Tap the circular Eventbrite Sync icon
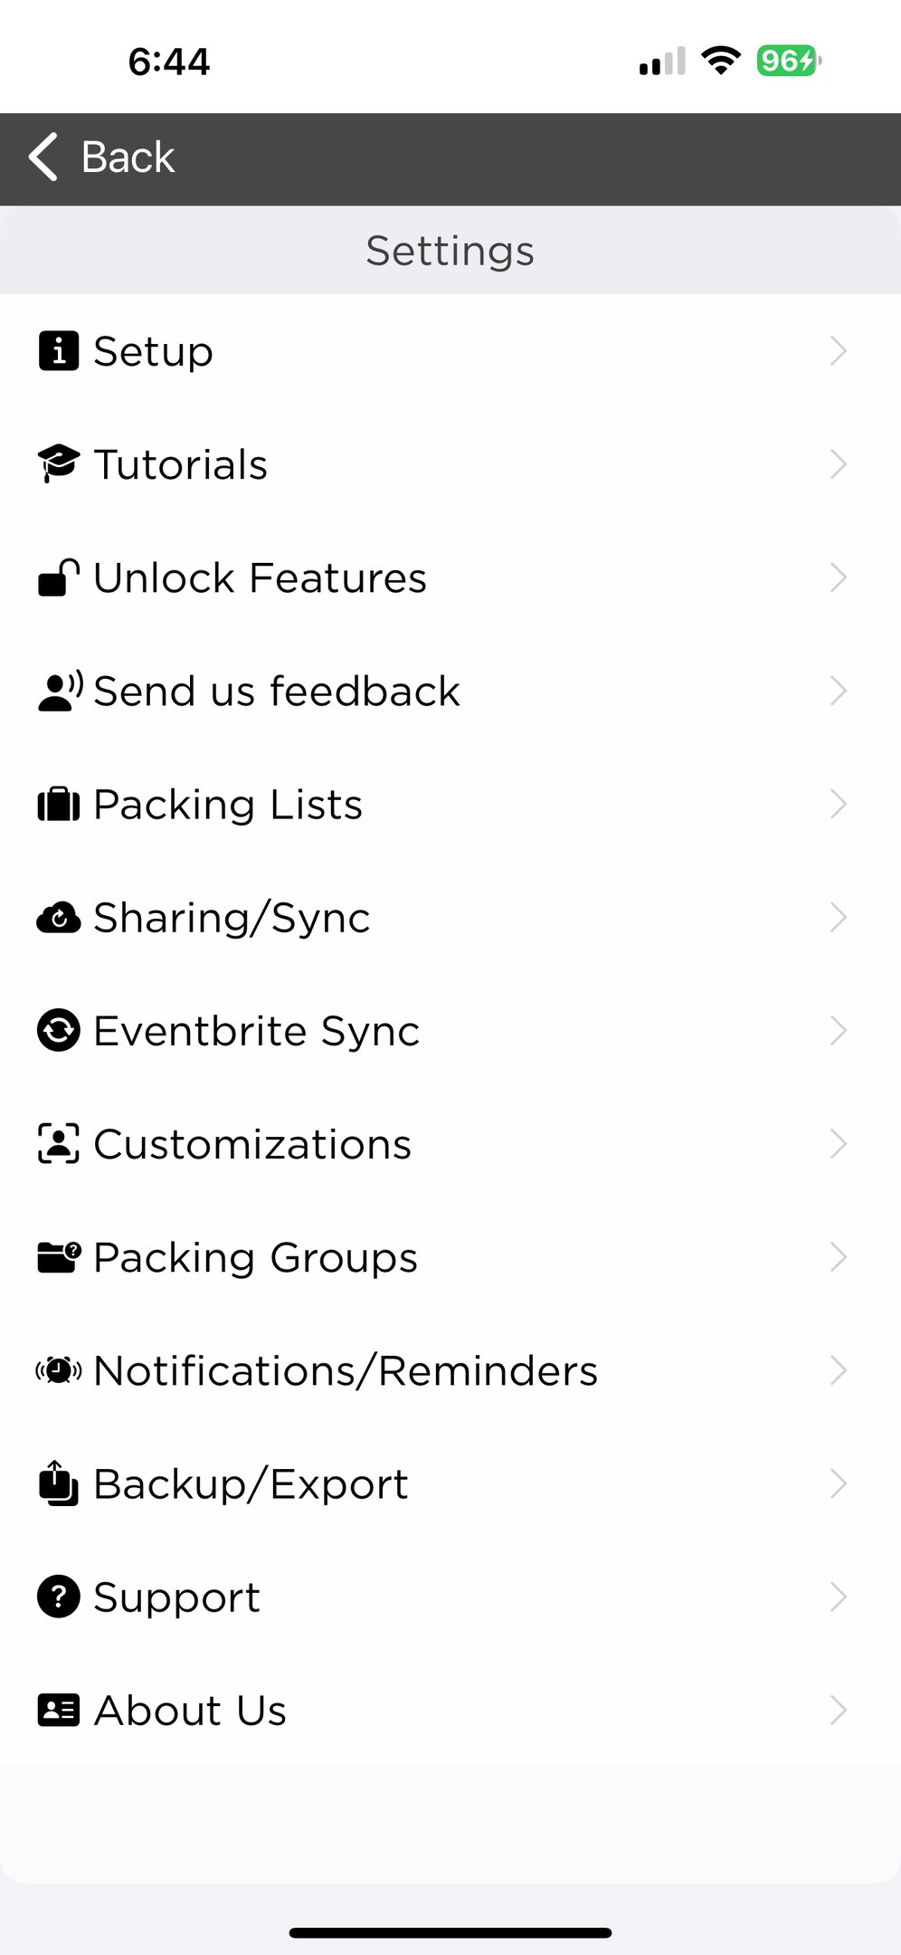 59,1030
